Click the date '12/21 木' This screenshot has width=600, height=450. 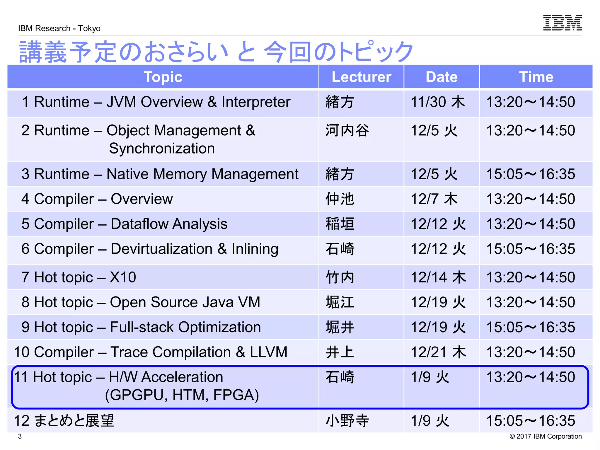[438, 352]
